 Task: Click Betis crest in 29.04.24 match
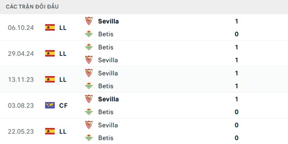pyautogui.click(x=89, y=47)
